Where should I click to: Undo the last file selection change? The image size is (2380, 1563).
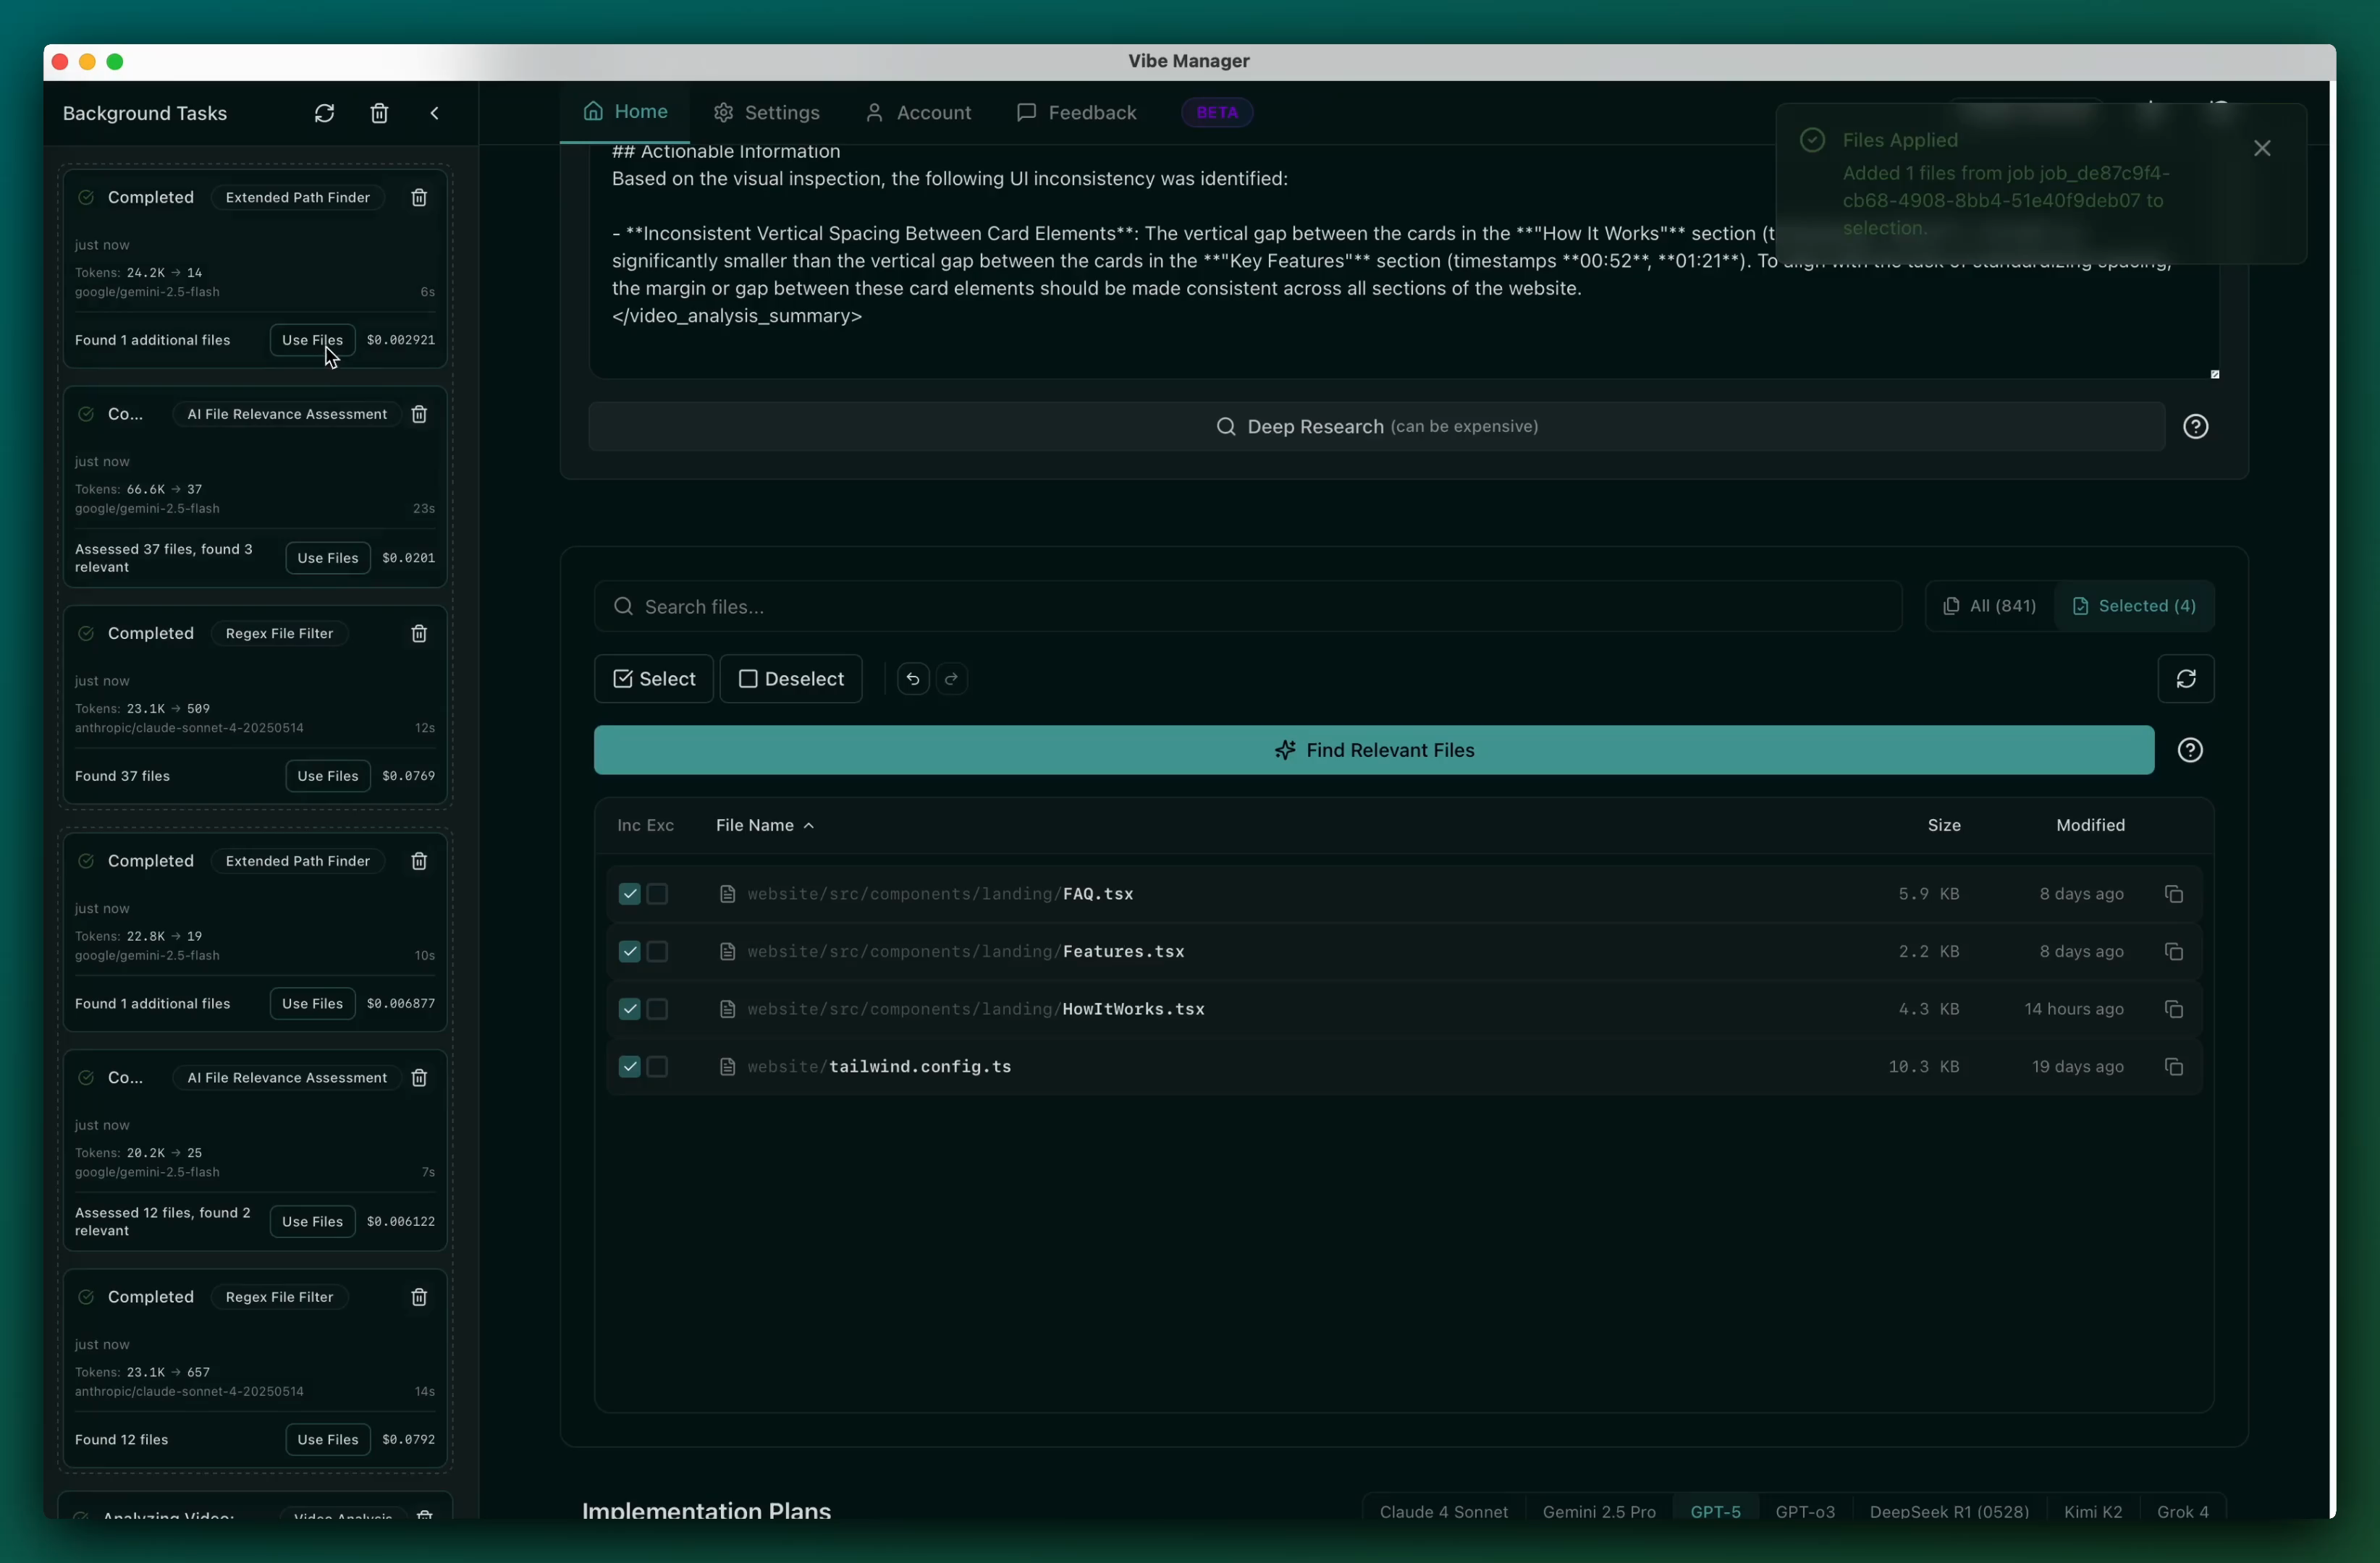[913, 679]
